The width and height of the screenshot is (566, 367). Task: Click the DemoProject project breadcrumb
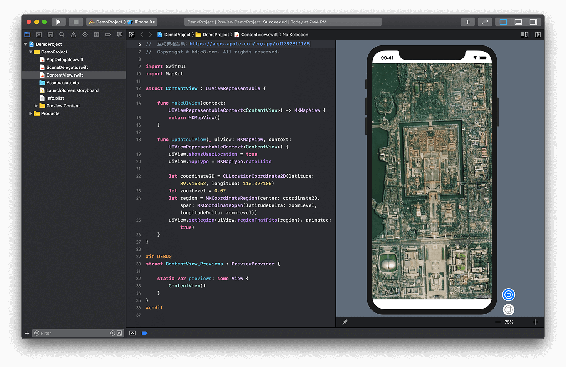[174, 35]
